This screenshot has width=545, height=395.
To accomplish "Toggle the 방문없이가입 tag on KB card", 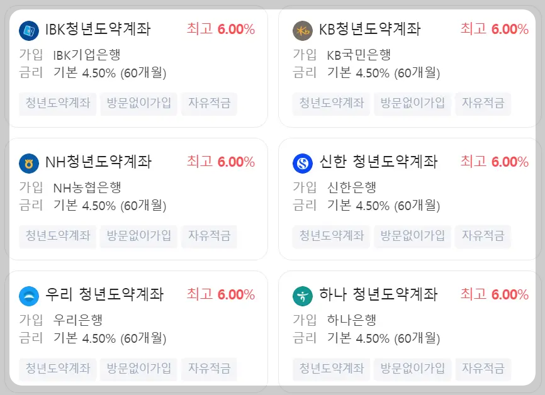I will point(413,104).
